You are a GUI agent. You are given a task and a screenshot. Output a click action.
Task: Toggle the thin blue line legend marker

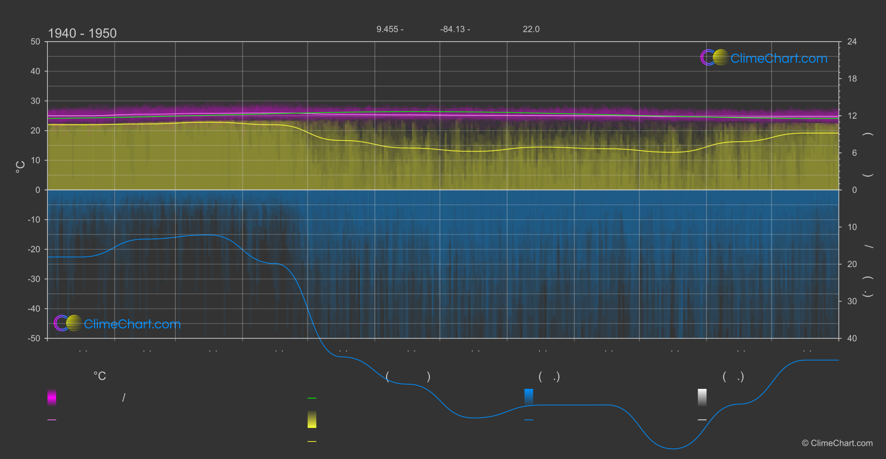pos(529,419)
